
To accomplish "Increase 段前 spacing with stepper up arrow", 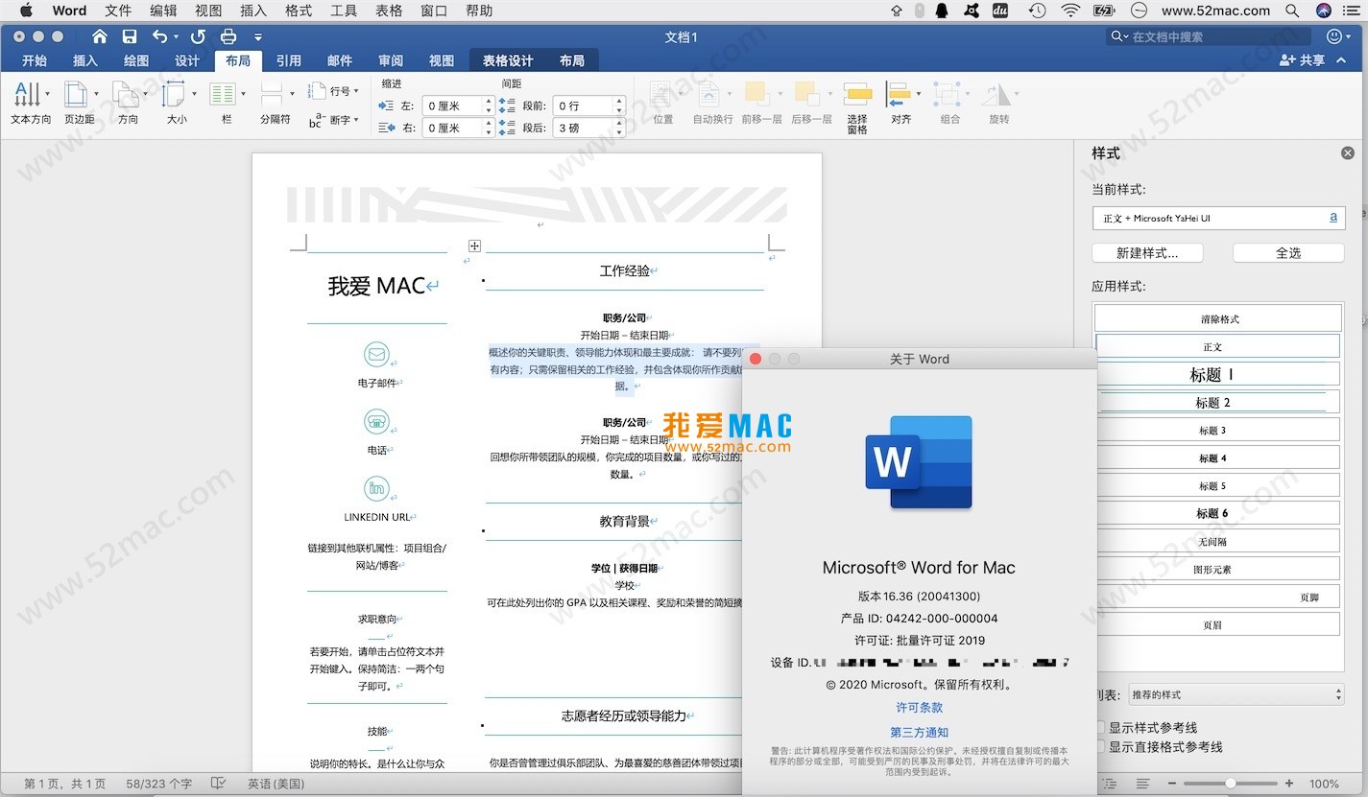I will coord(619,101).
